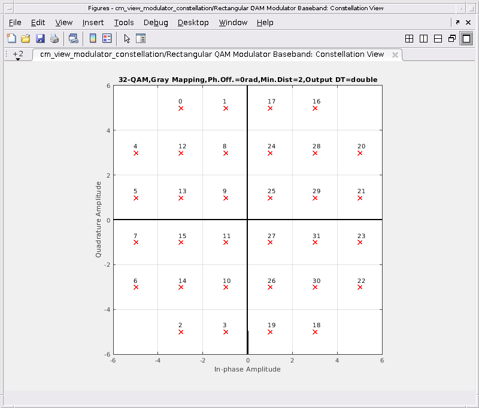Viewport: 479px width, 408px height.
Task: Open the Insert menu
Action: click(93, 23)
